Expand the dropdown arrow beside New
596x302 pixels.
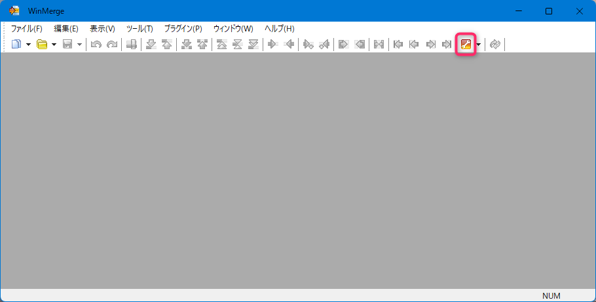28,45
